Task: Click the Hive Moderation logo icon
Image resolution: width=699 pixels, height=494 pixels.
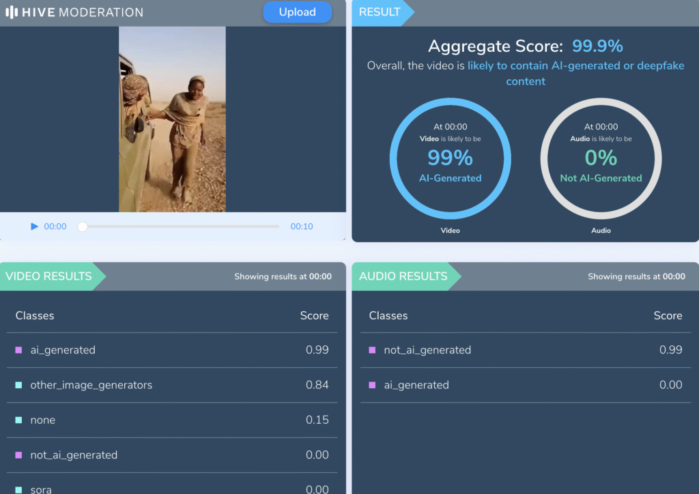Action: [12, 12]
